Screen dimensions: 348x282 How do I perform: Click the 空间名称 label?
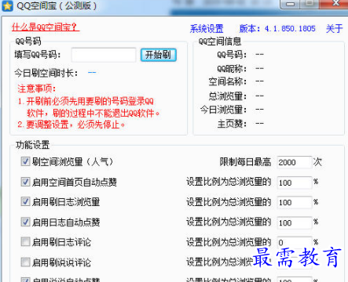228,81
